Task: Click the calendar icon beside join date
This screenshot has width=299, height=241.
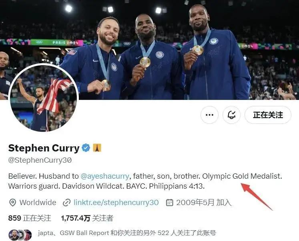Action: (x=170, y=203)
